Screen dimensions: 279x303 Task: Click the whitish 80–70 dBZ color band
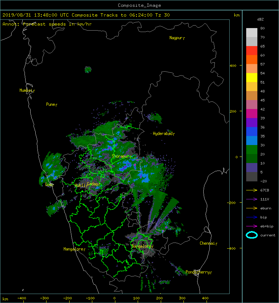[252, 33]
